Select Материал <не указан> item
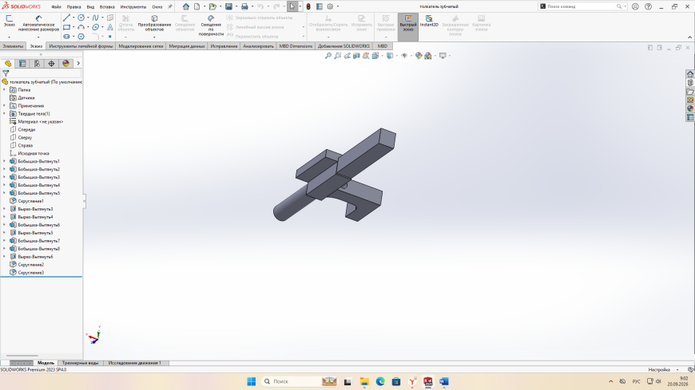Viewport: 695px width, 390px height. [40, 122]
